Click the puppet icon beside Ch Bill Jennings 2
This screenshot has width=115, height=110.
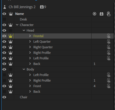(x=5, y=7)
